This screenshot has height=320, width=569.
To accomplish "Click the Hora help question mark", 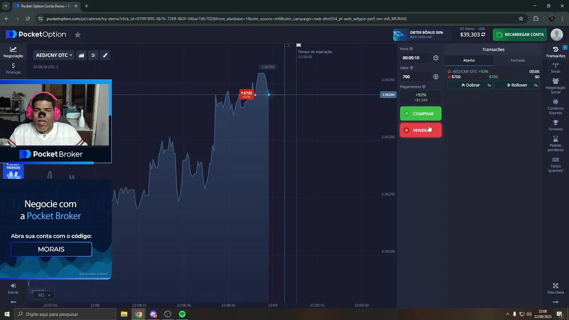I will (x=411, y=49).
